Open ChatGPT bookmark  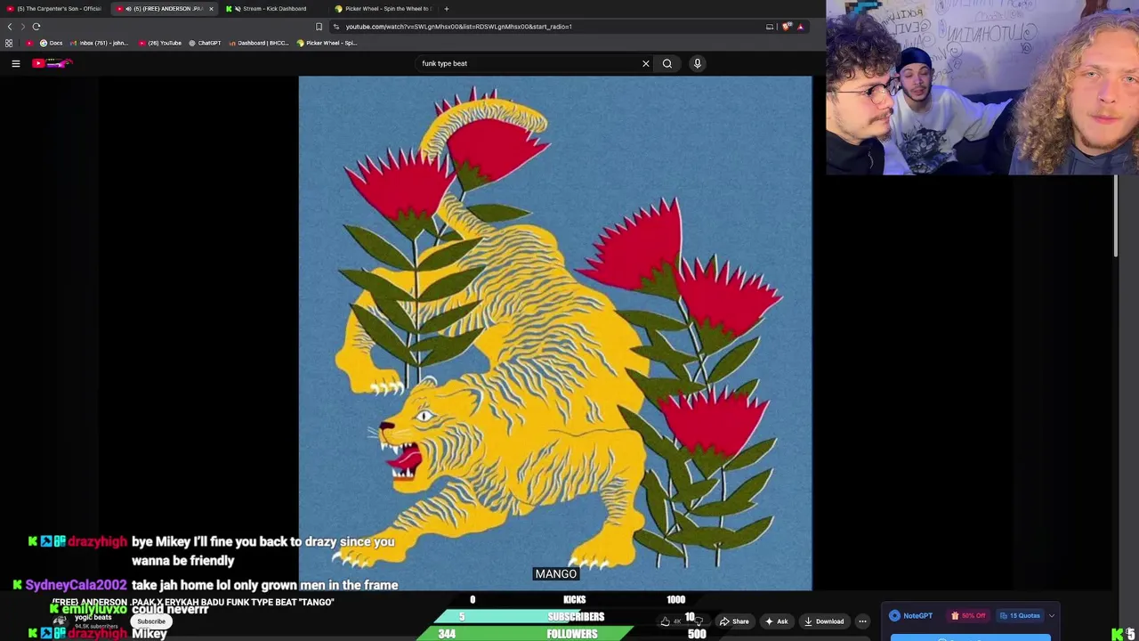pos(205,43)
